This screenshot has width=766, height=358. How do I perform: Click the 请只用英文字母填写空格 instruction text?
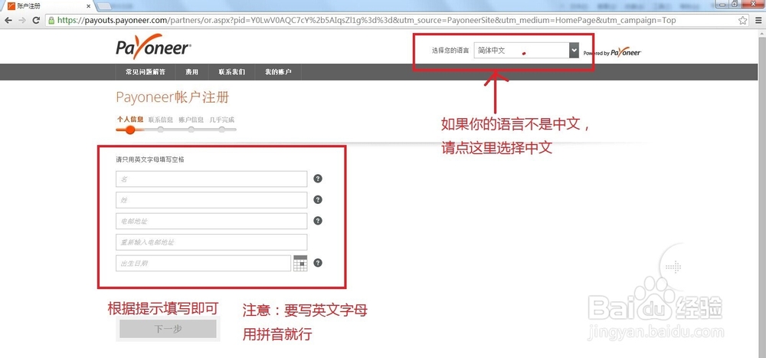tap(150, 159)
